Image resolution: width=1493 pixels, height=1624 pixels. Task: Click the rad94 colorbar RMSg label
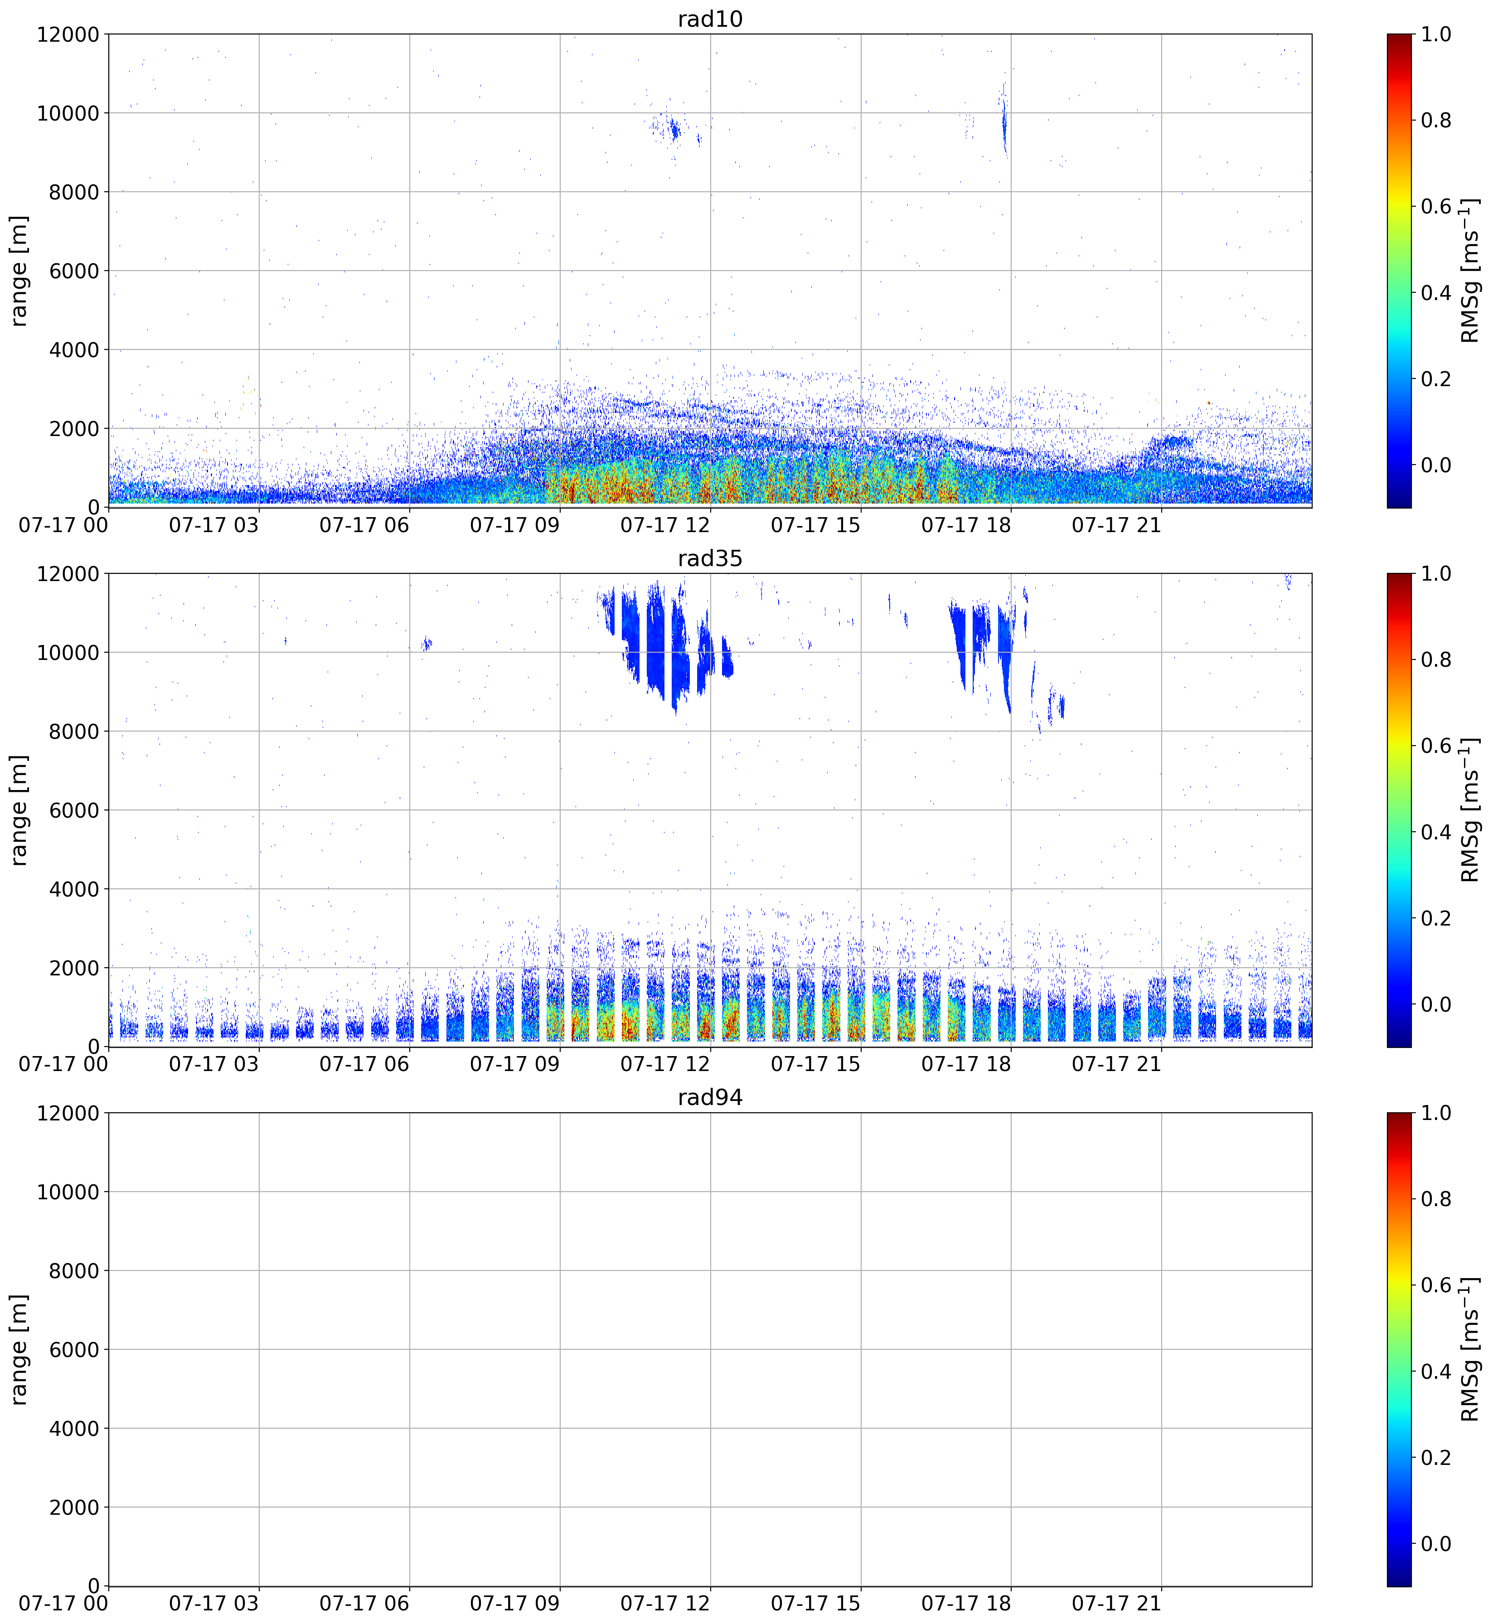(1470, 1349)
